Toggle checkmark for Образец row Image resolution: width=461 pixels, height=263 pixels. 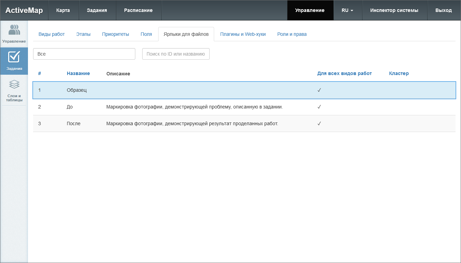pos(319,90)
